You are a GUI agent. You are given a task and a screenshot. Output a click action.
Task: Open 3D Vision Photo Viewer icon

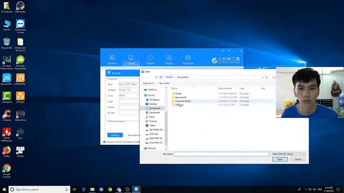click(x=6, y=63)
